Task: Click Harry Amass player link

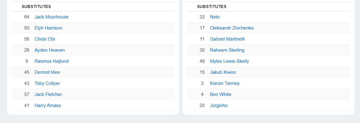Action: (x=48, y=105)
